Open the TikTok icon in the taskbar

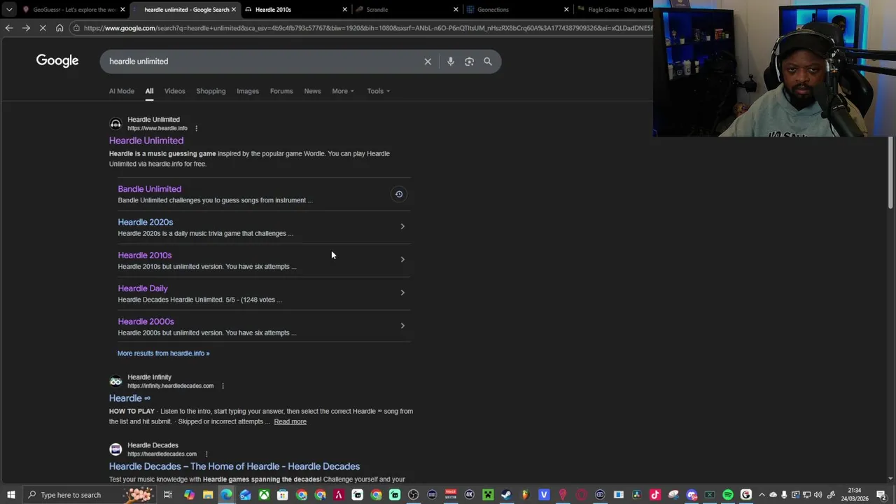click(x=655, y=495)
